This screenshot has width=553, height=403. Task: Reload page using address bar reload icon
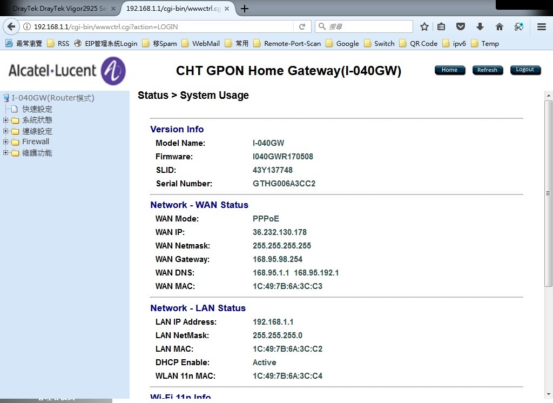pyautogui.click(x=302, y=26)
